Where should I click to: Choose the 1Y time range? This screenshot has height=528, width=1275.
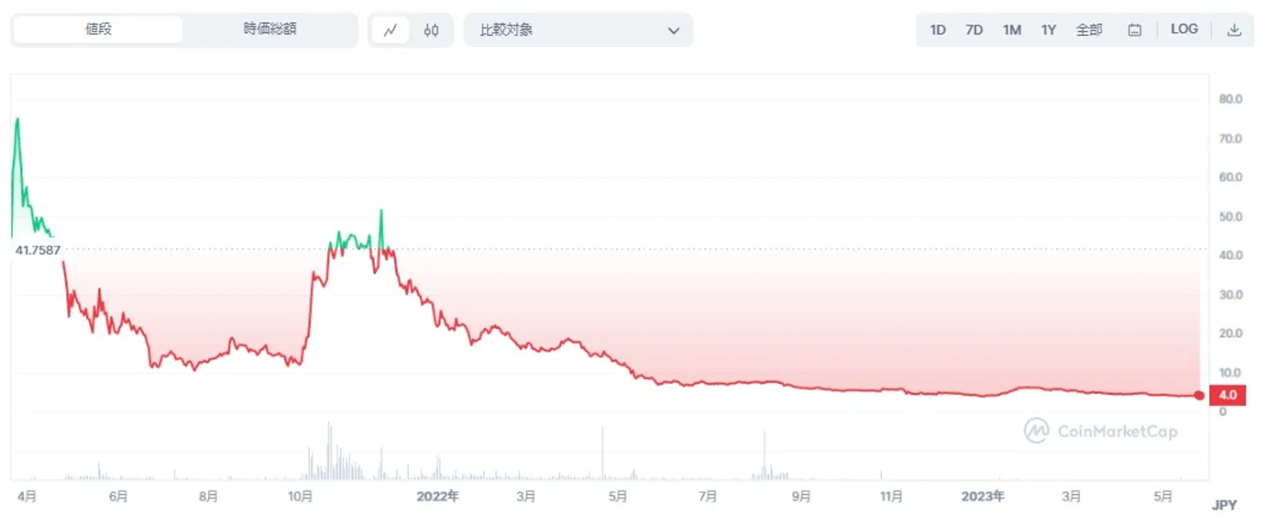click(1049, 30)
